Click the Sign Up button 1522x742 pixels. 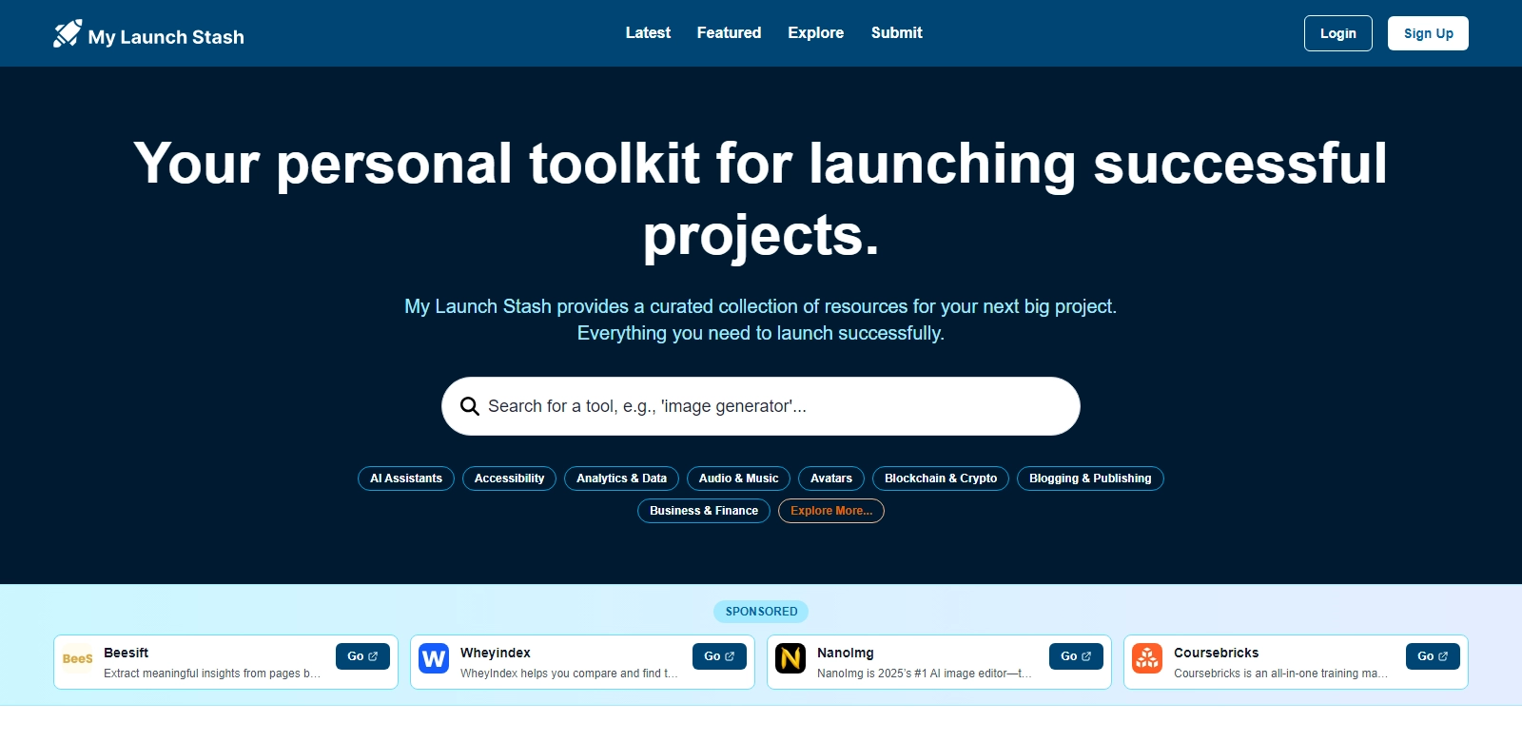coord(1427,33)
